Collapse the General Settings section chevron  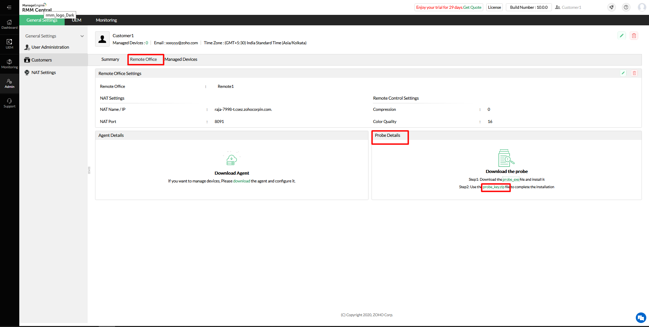[x=82, y=36]
